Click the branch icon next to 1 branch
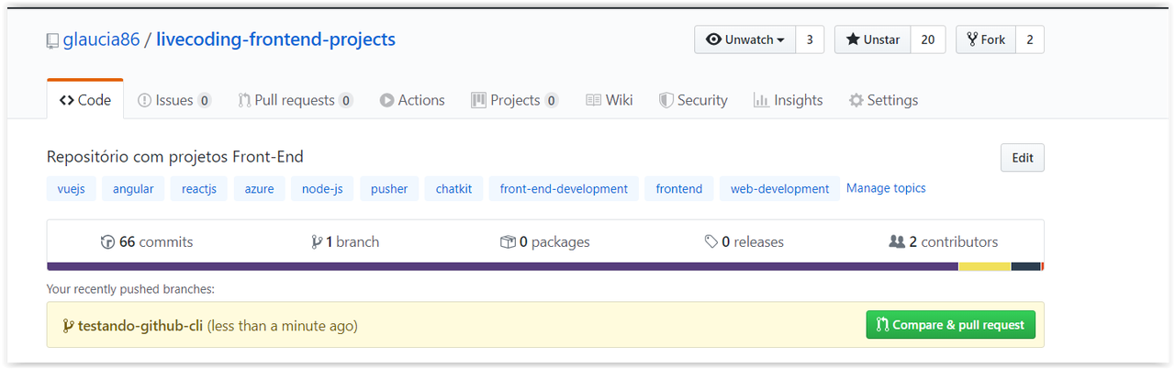Viewport: 1175px width, 369px height. (x=317, y=242)
